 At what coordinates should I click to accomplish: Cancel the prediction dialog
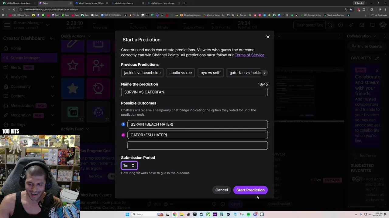tap(222, 190)
